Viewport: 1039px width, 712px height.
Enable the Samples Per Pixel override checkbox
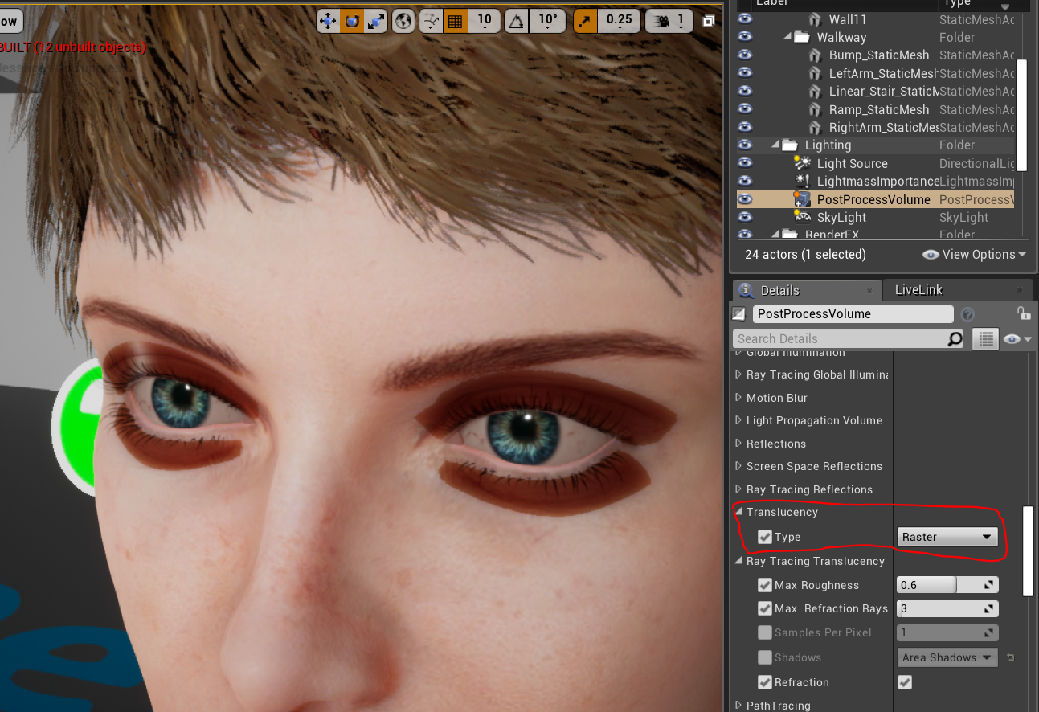click(765, 632)
